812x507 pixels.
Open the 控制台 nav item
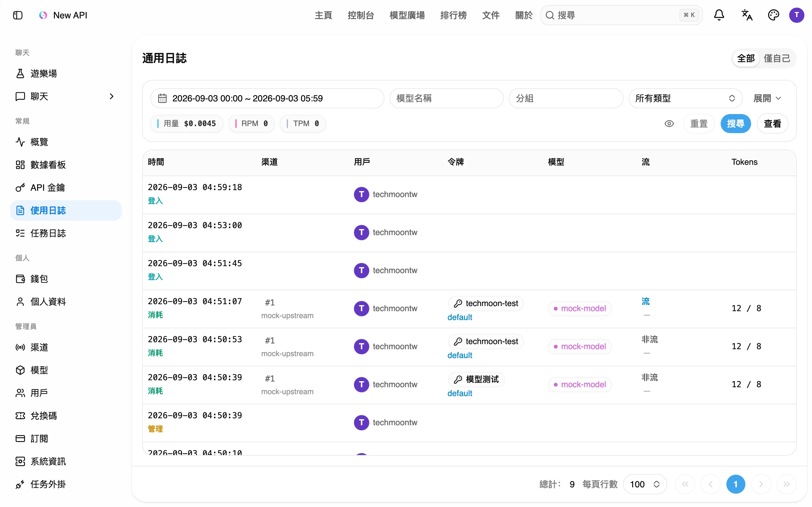[x=361, y=15]
